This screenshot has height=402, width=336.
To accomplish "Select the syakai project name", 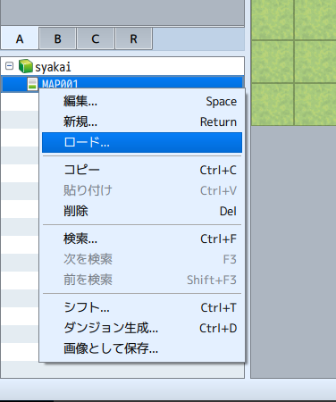I will [x=53, y=67].
